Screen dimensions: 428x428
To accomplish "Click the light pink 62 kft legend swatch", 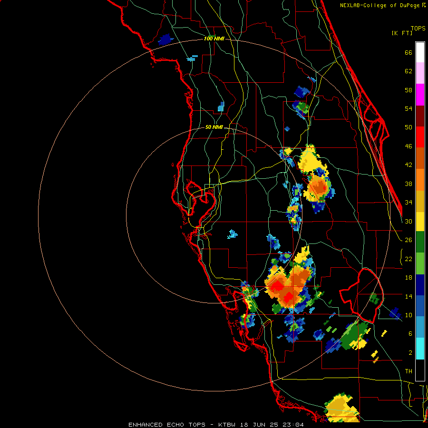I will pyautogui.click(x=420, y=73).
